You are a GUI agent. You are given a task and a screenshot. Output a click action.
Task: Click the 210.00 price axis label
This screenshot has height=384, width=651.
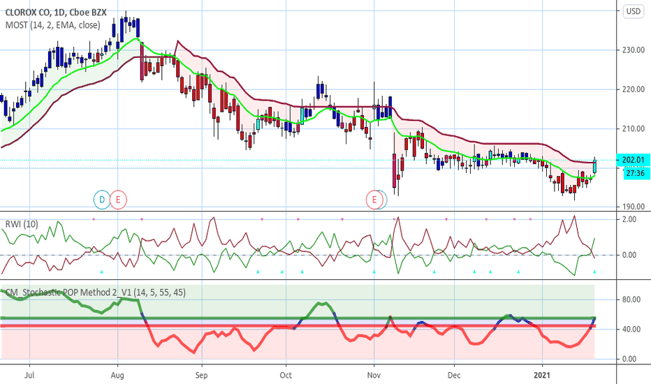[633, 128]
